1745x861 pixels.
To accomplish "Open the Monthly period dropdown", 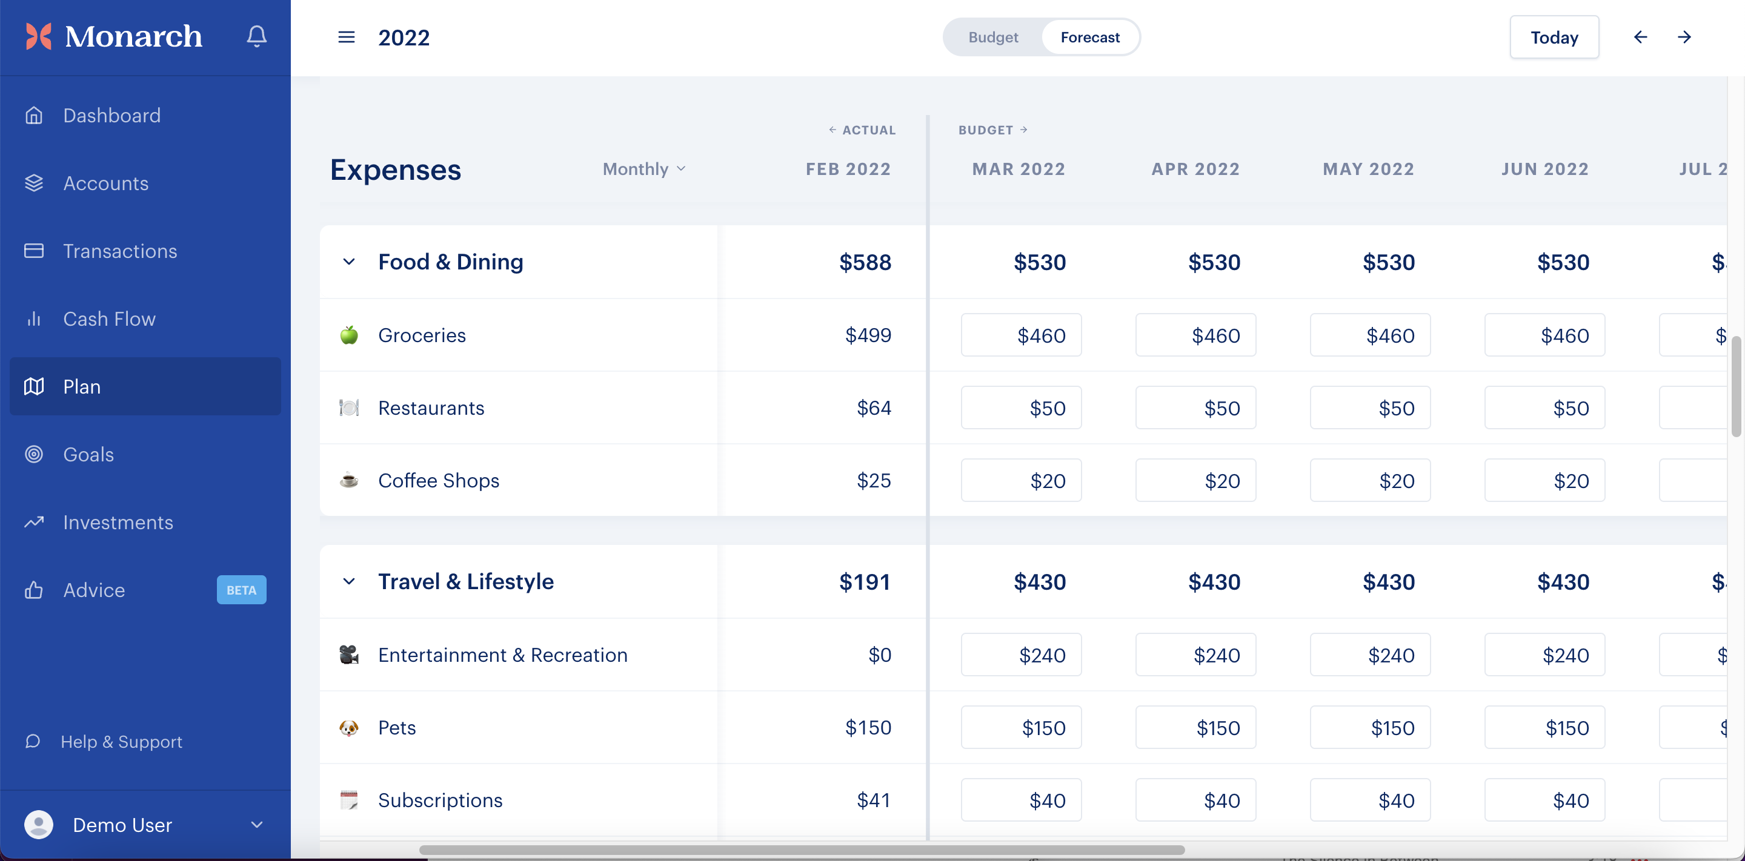I will [644, 169].
